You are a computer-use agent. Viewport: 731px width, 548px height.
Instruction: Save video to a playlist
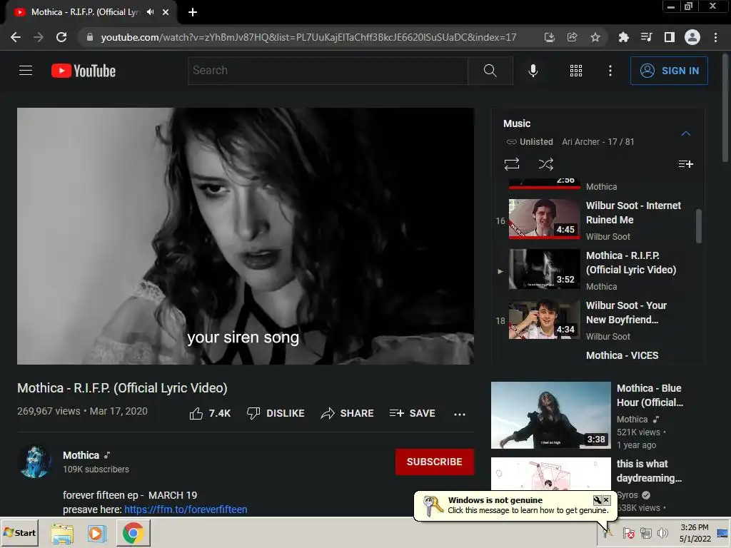pyautogui.click(x=412, y=413)
